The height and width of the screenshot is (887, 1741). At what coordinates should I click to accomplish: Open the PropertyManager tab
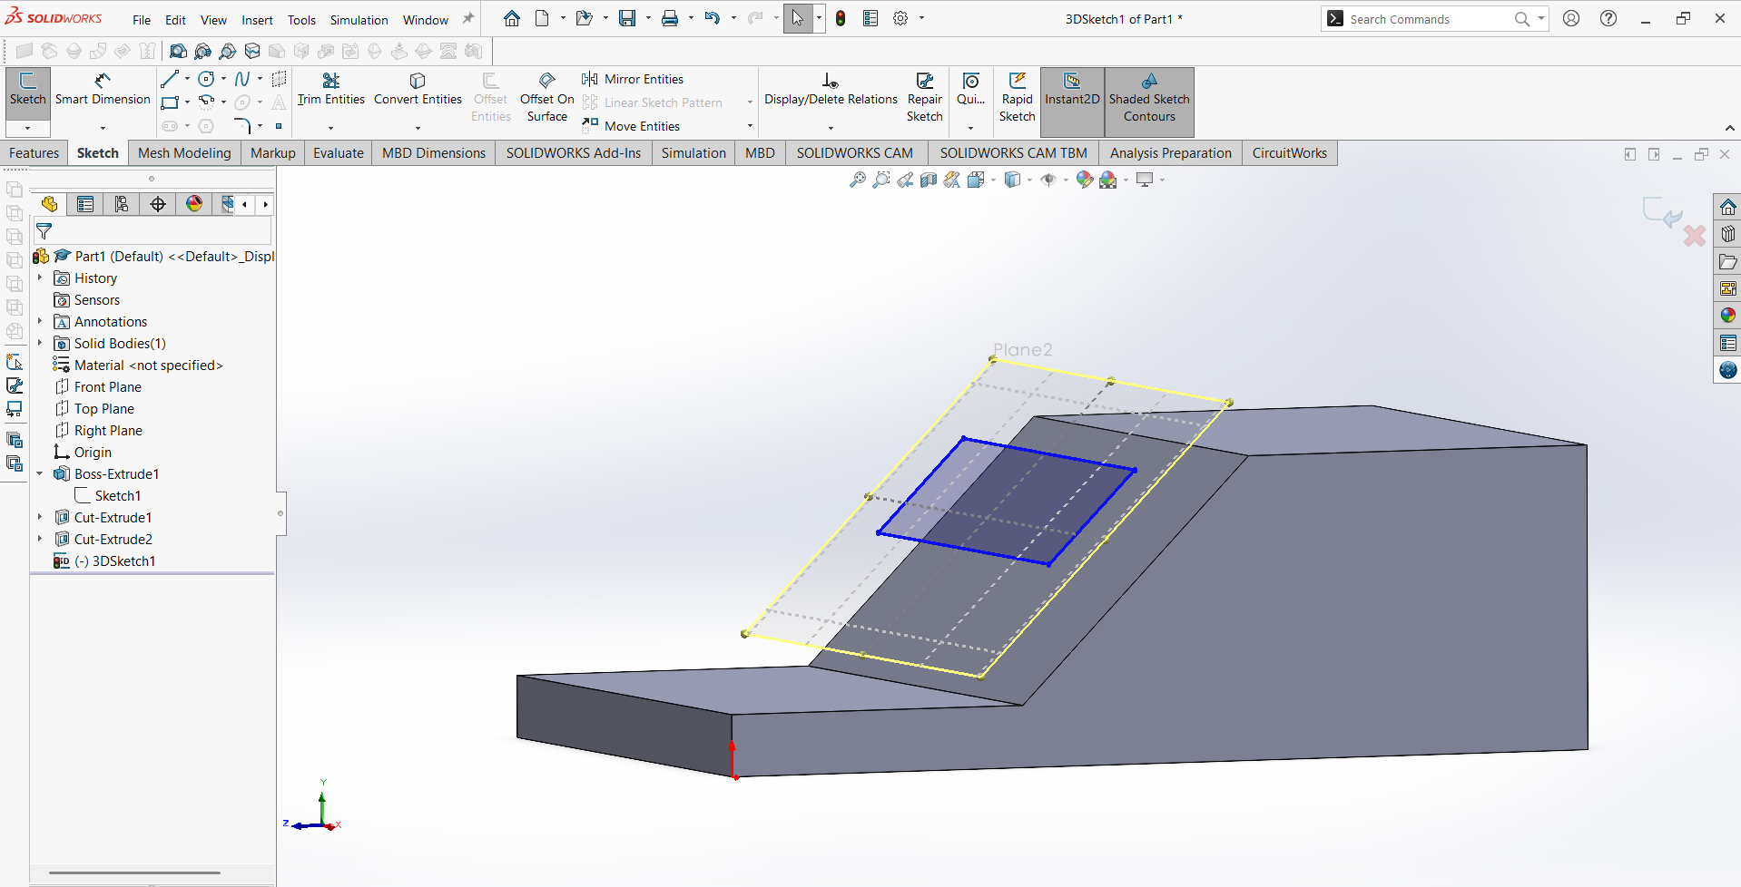[85, 204]
